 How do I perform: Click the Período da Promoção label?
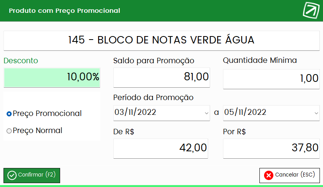tap(153, 97)
